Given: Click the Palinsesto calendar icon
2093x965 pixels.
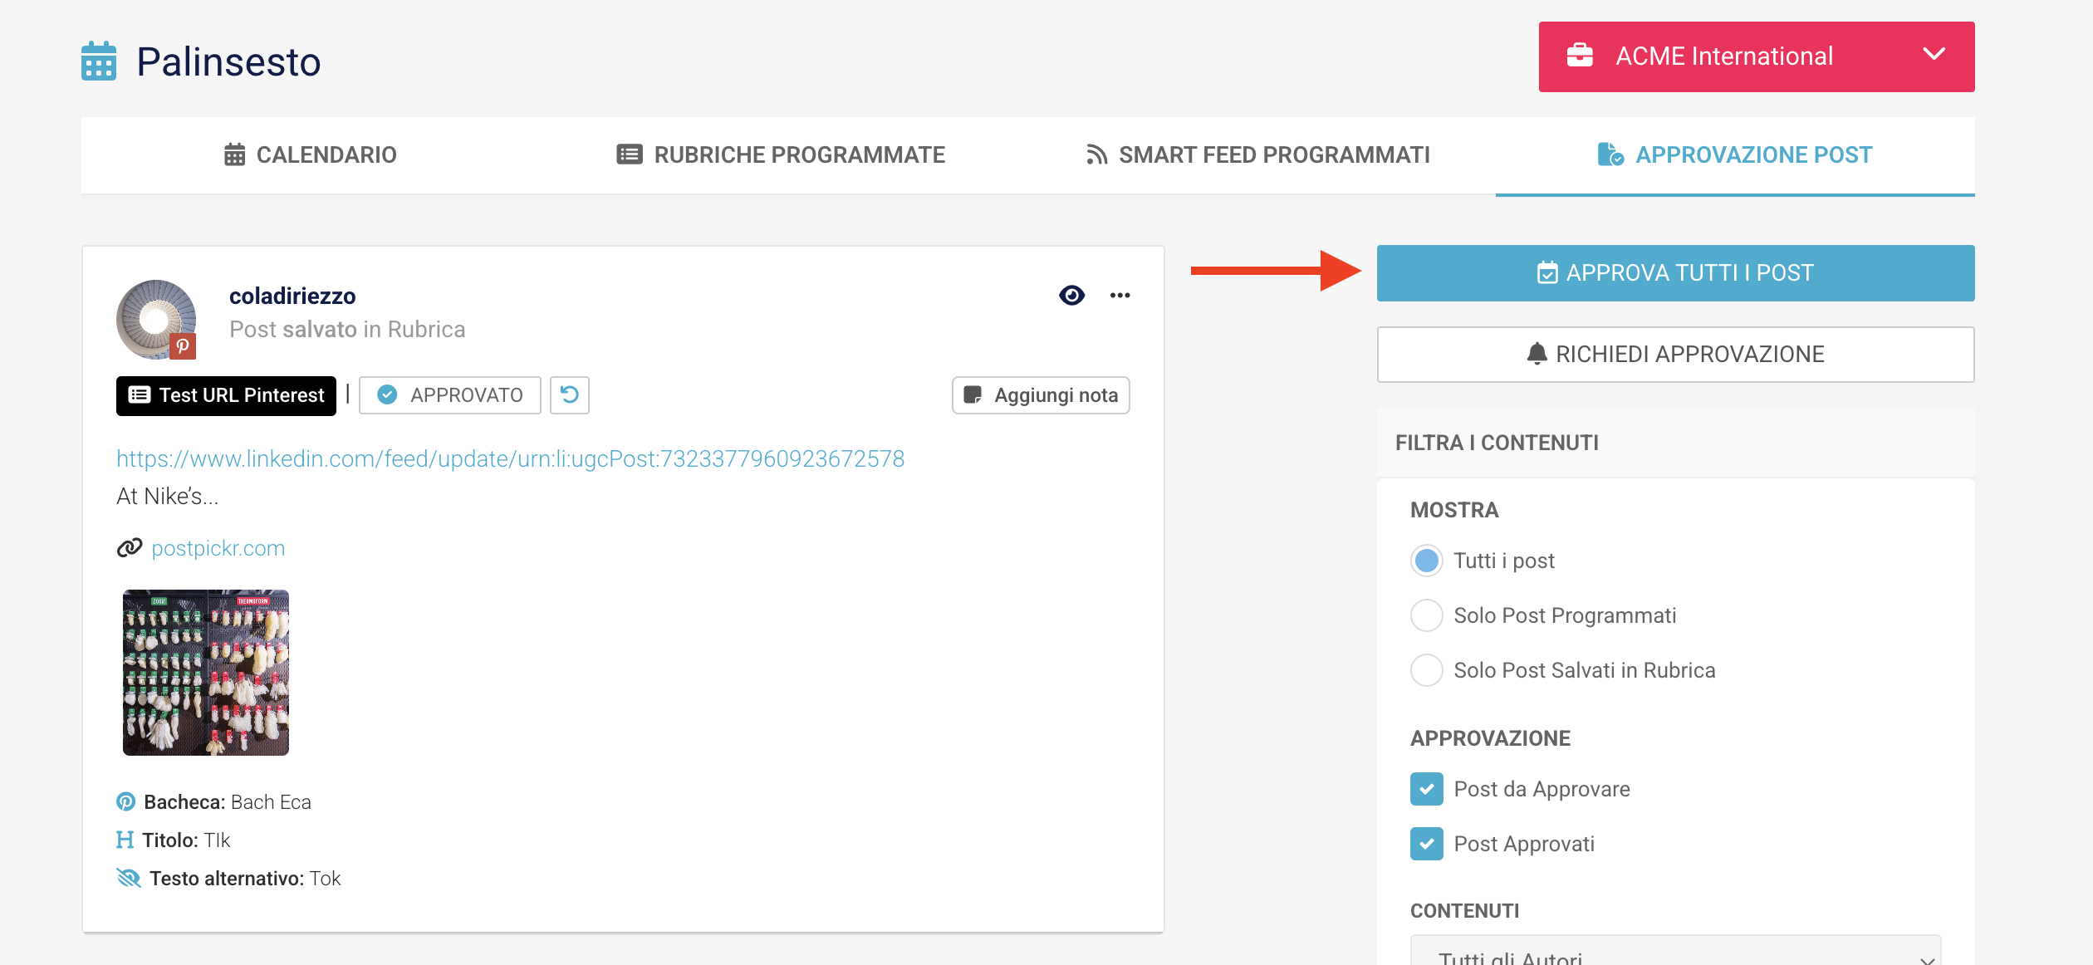Looking at the screenshot, I should [x=99, y=61].
